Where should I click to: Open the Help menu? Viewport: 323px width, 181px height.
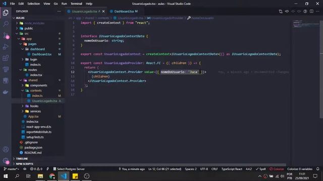tap(89, 4)
